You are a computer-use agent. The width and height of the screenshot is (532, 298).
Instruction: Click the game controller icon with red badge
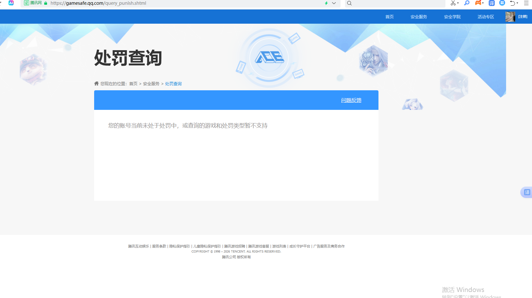coord(478,3)
